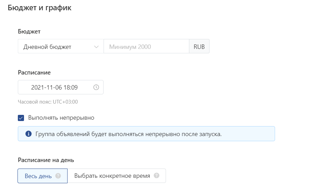
Task: Click the Выполнять непрерывно label text
Action: [61, 118]
